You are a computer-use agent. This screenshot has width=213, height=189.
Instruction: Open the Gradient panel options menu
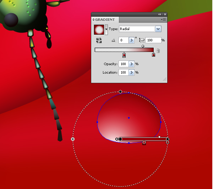[163, 20]
